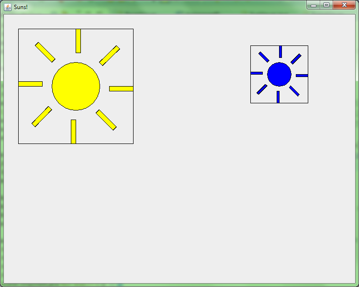Maximize the Suns! window
This screenshot has width=359, height=287.
326,5
